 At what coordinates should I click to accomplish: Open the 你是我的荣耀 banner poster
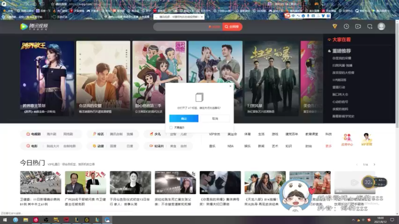(103, 79)
